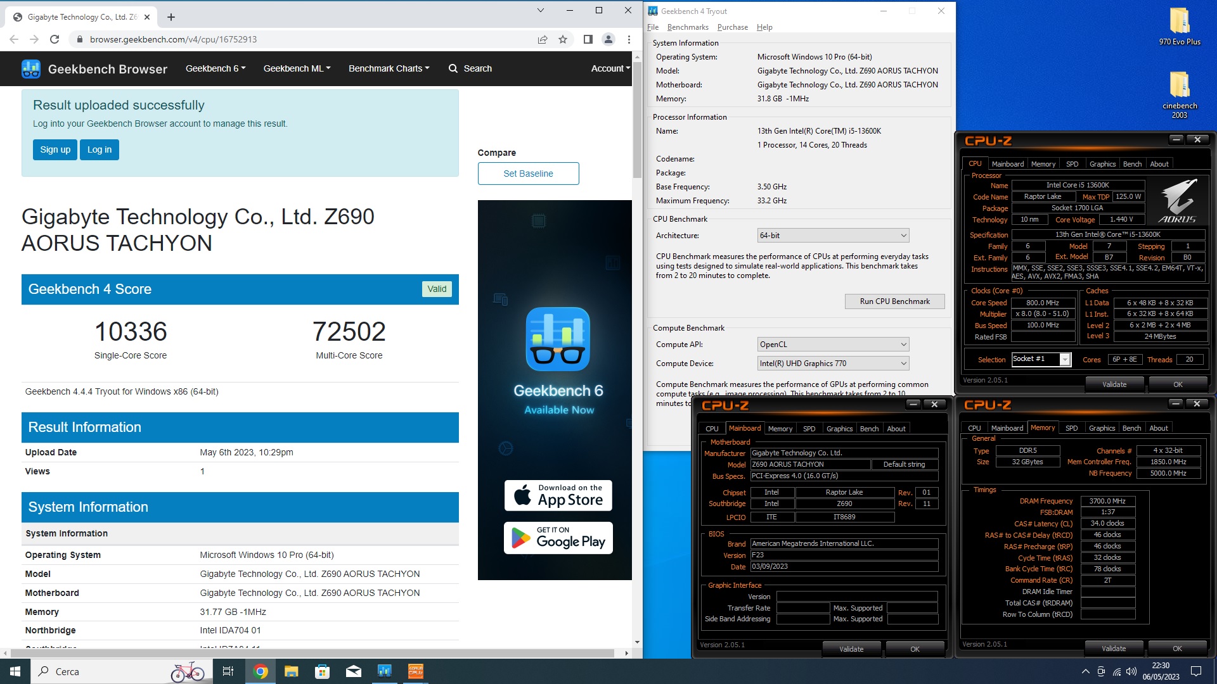Click the Geekbench Browser logo
Screen dimensions: 1217x684
tap(94, 68)
